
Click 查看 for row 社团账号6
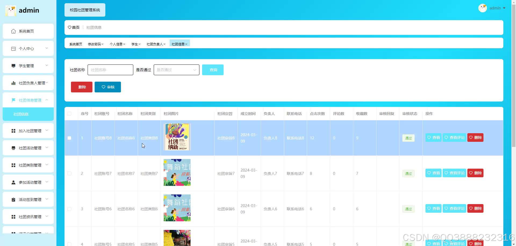pyautogui.click(x=433, y=208)
